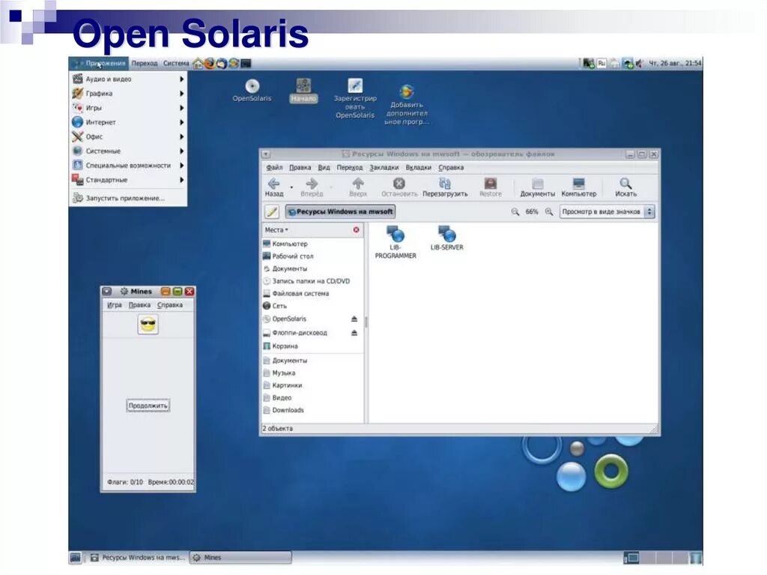Click the Искать search magnifier icon
This screenshot has height=575, width=767.
(625, 184)
